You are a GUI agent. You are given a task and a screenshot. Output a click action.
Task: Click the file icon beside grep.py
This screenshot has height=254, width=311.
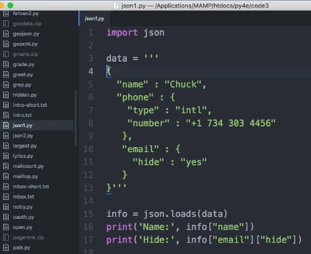click(6, 85)
